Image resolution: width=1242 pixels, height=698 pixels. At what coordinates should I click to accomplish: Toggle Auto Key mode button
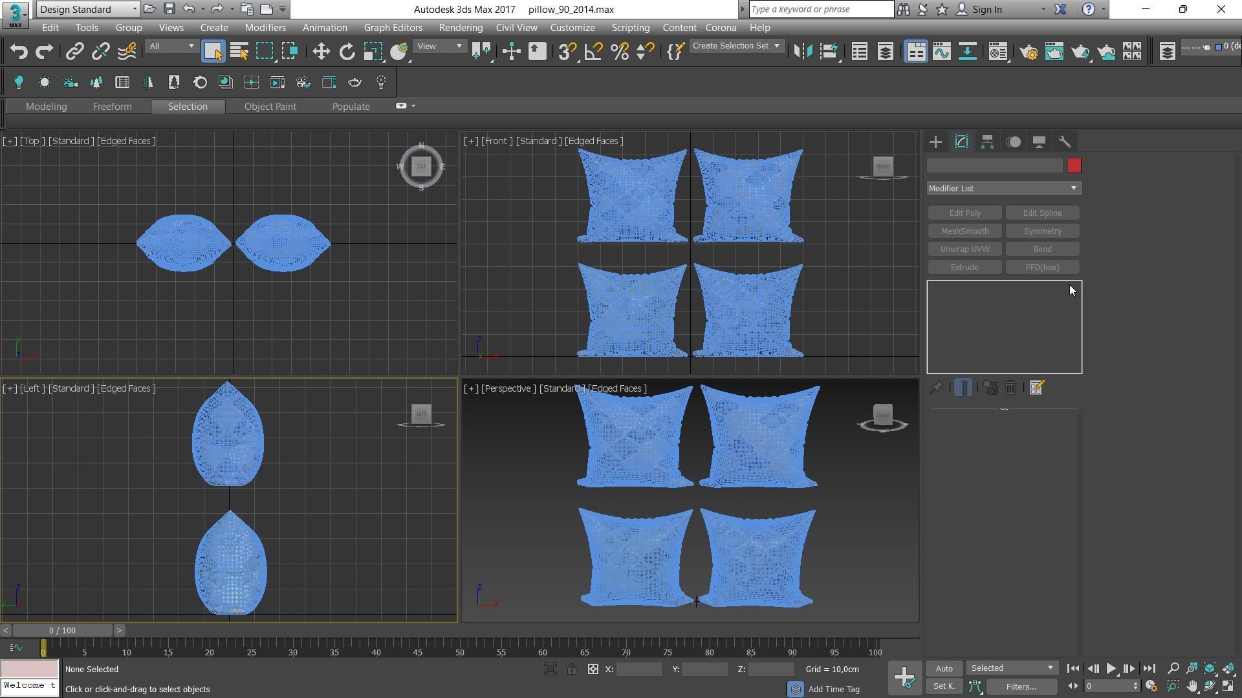coord(944,669)
